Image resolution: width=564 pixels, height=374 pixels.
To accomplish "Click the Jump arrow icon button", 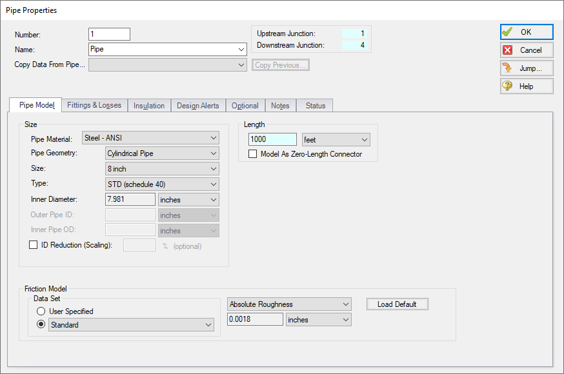I will 526,68.
